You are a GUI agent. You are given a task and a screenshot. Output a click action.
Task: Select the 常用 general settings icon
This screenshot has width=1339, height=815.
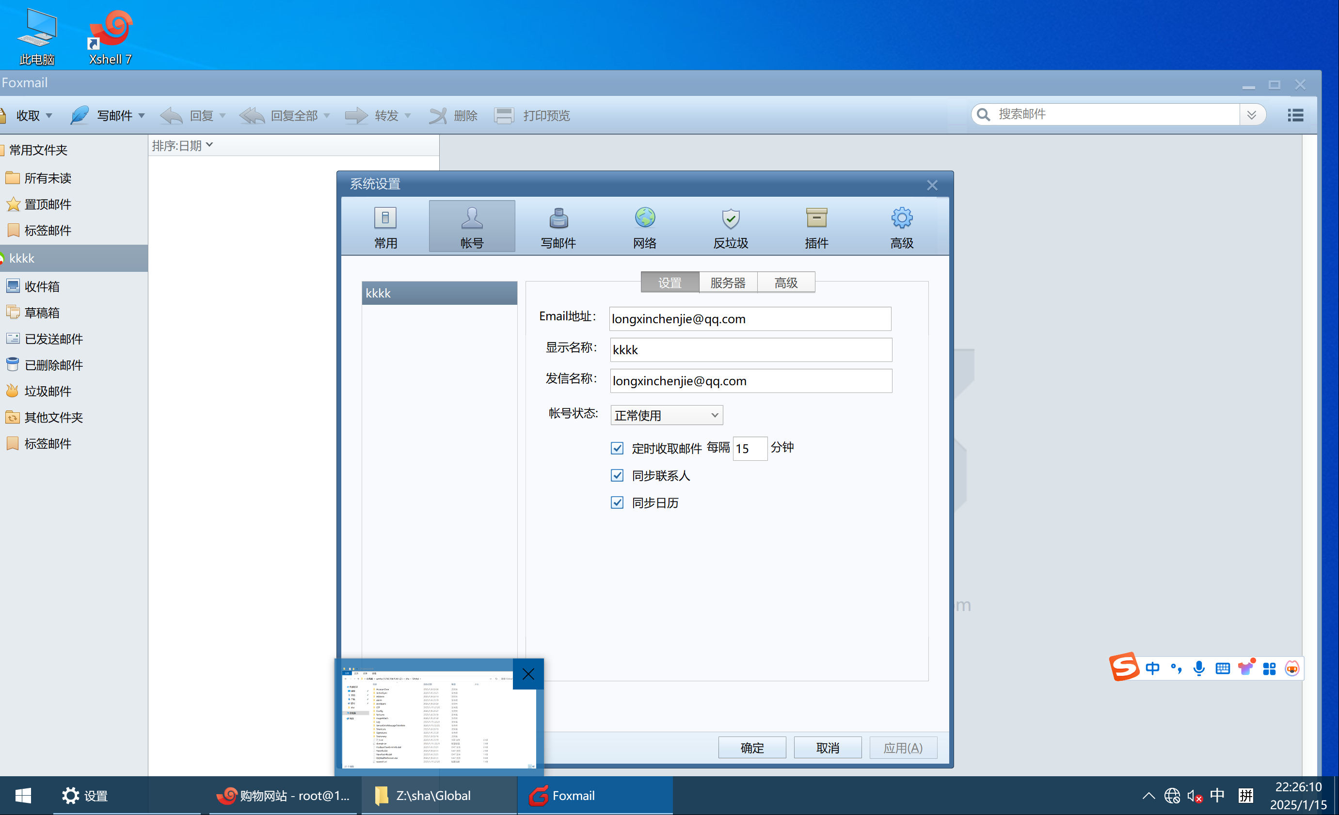(385, 218)
